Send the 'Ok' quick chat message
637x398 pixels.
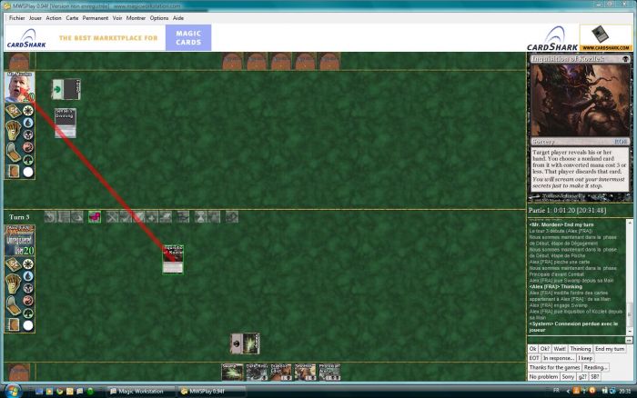(533, 349)
